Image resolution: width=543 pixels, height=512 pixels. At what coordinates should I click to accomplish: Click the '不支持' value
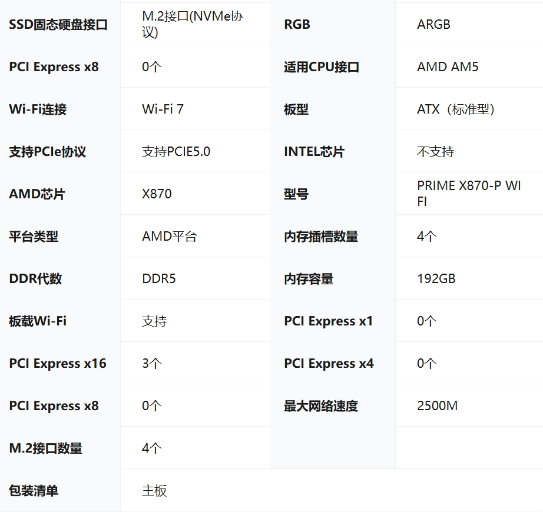tap(435, 151)
